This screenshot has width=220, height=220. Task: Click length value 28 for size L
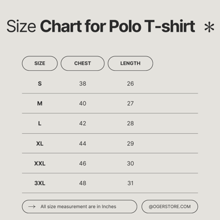pos(130,123)
